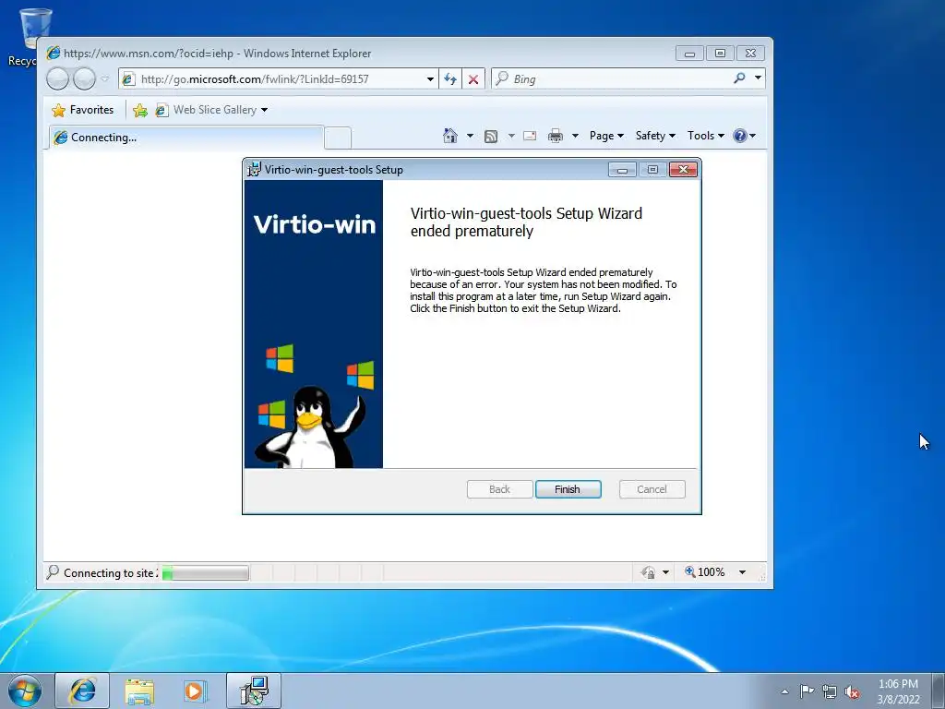Open Windows Explorer from taskbar
Viewport: 945px width, 709px height.
click(x=139, y=691)
